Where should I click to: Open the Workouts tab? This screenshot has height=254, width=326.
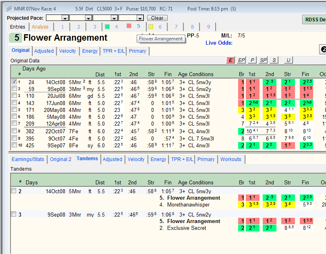[231, 159]
